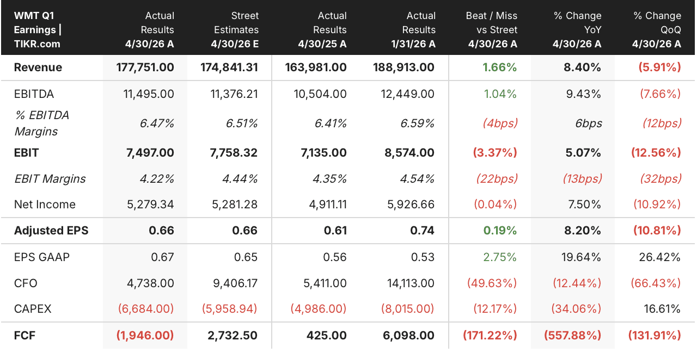Image resolution: width=697 pixels, height=359 pixels.
Task: Click EBIT margin value 4.22%
Action: [157, 178]
